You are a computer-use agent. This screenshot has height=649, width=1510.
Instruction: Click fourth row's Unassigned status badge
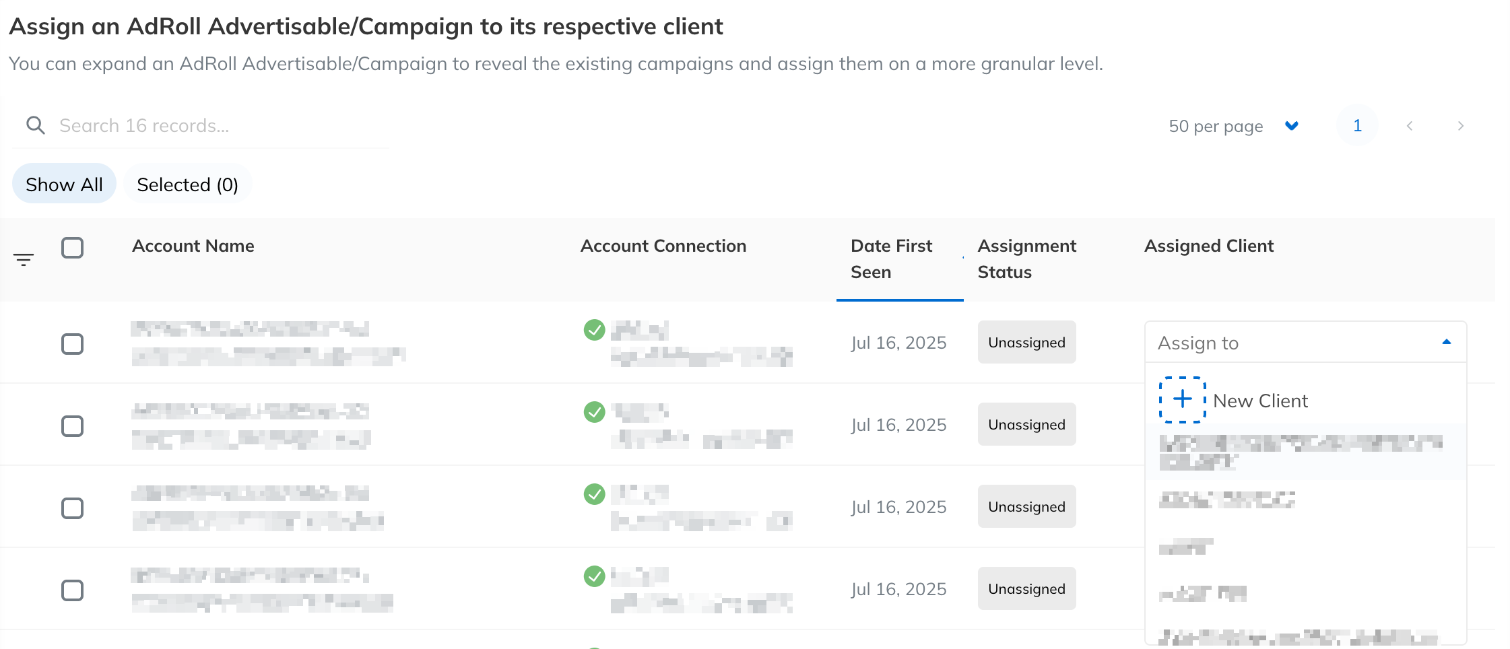pyautogui.click(x=1026, y=588)
